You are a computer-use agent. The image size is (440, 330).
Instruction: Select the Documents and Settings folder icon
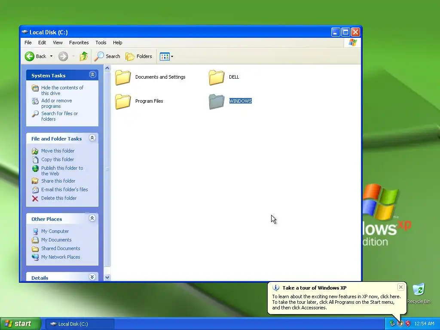(123, 77)
